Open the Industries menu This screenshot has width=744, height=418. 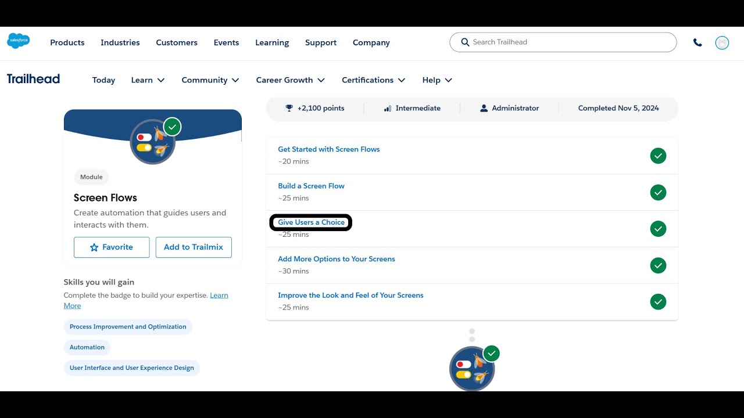pyautogui.click(x=120, y=42)
